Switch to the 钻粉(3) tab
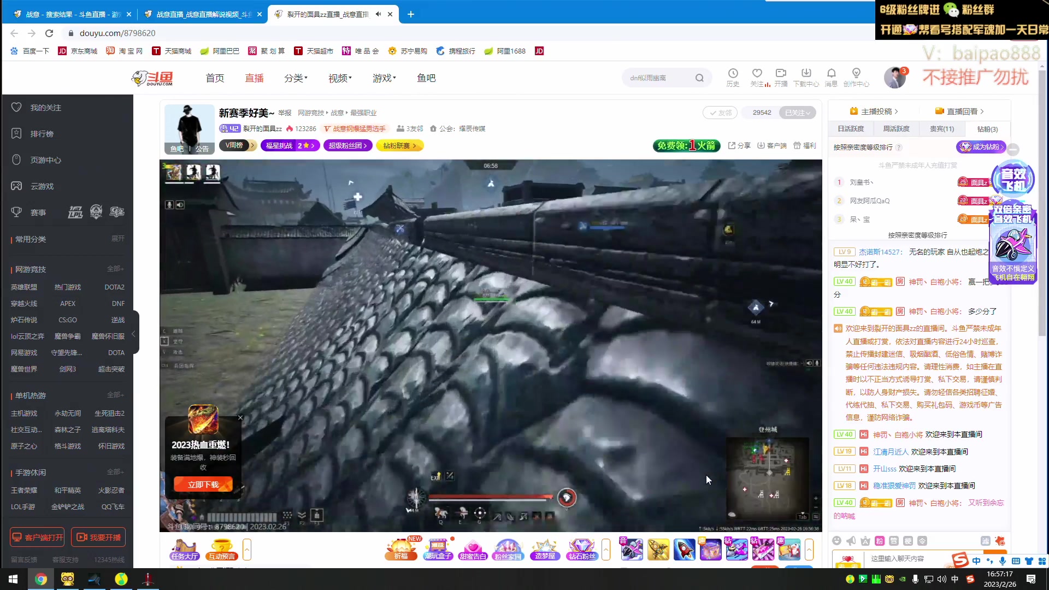Image resolution: width=1049 pixels, height=590 pixels. tap(987, 129)
